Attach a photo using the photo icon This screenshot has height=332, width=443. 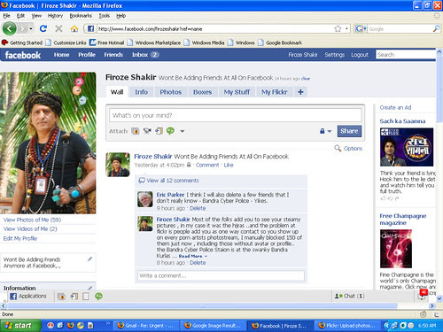click(x=136, y=131)
